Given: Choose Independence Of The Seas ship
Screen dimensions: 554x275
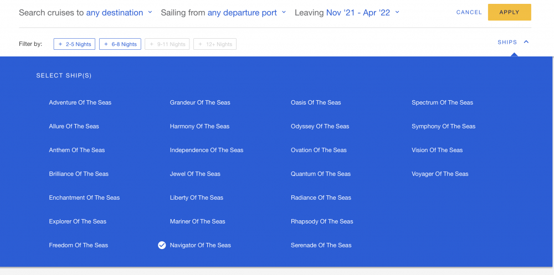Looking at the screenshot, I should pos(207,150).
